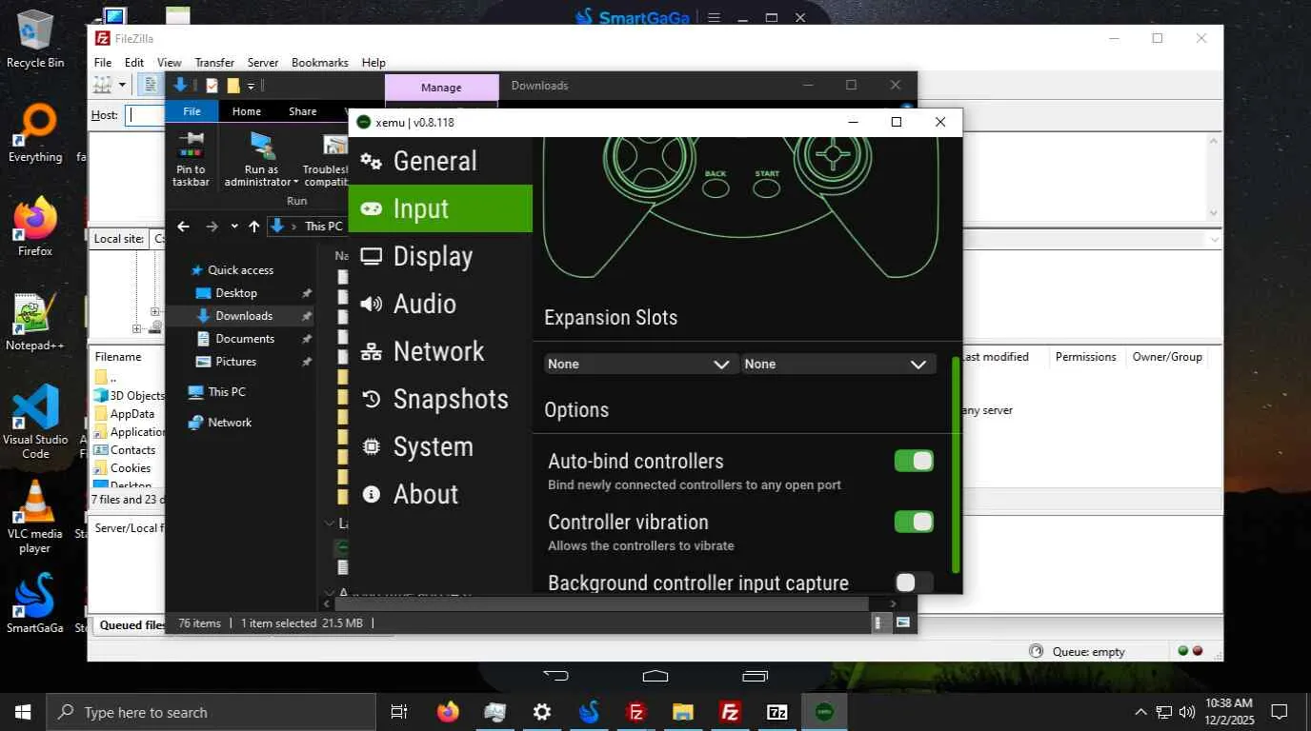The height and width of the screenshot is (731, 1311).
Task: Open FileZilla's Transfer menu
Action: [x=214, y=63]
